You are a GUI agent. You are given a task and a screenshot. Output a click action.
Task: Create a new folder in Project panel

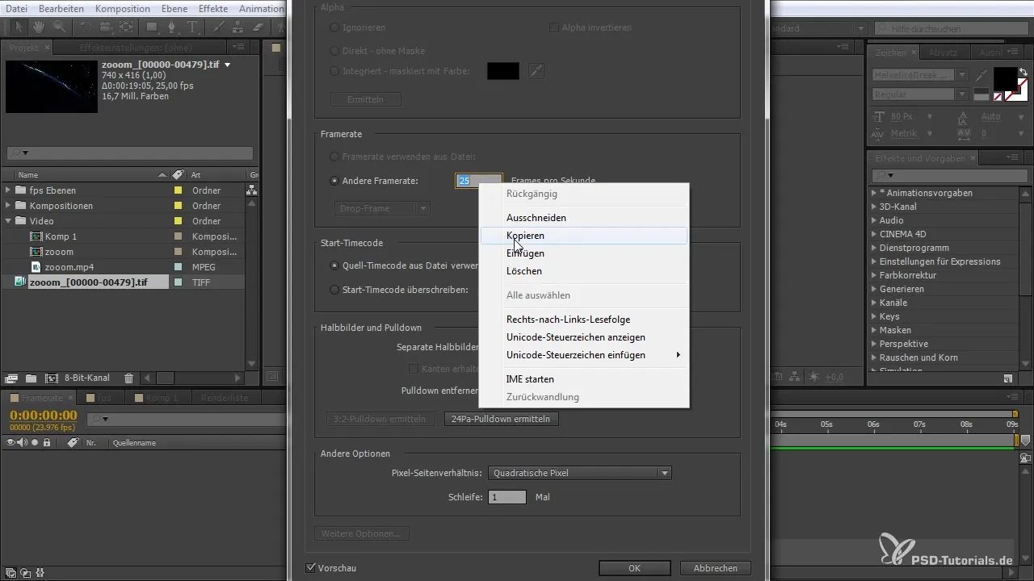pos(31,378)
